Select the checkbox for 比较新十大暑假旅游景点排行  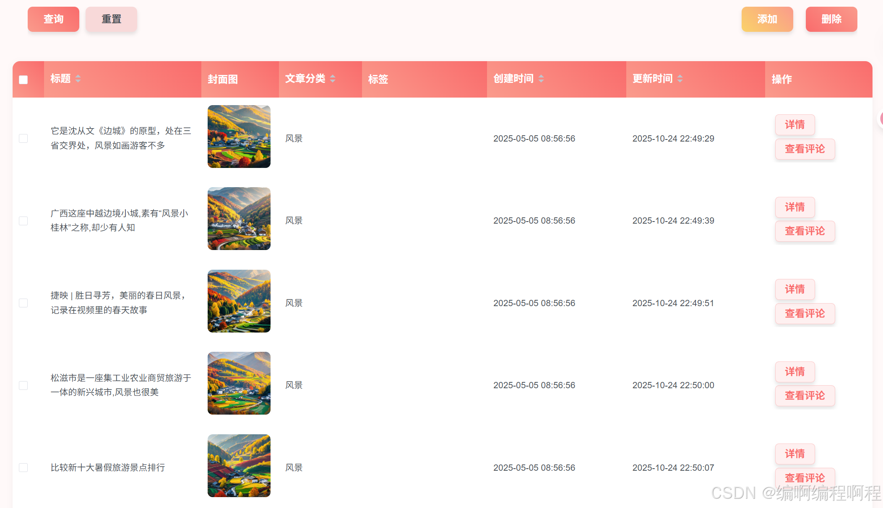coord(23,467)
